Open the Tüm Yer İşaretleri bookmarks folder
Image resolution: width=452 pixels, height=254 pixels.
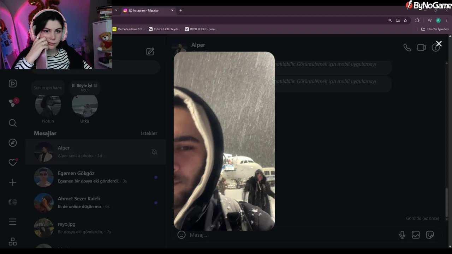point(435,29)
